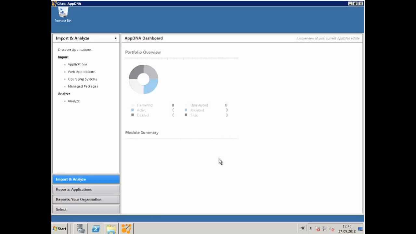Click the Stale legend color square
416x234 pixels.
(186, 115)
